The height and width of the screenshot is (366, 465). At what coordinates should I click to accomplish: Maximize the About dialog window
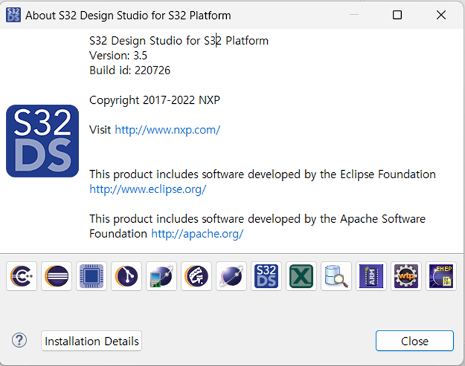click(x=397, y=15)
